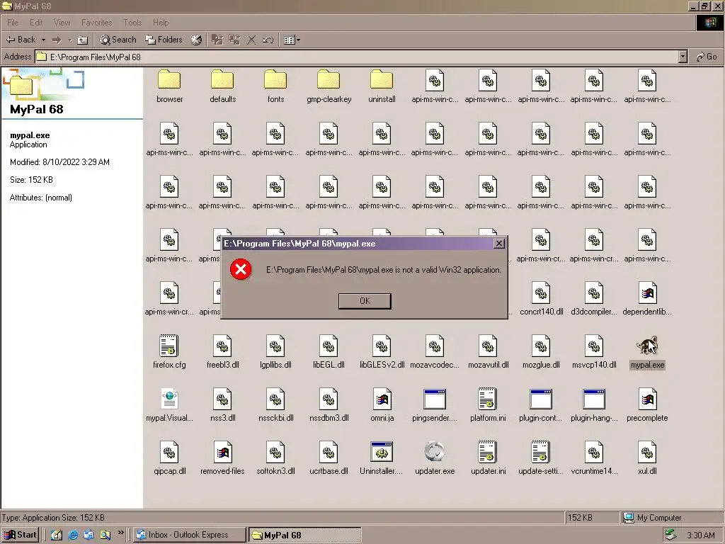Toggle the Folders pane button
725x544 pixels.
(164, 40)
